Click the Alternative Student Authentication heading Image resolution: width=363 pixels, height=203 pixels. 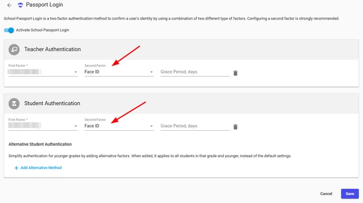(40, 144)
